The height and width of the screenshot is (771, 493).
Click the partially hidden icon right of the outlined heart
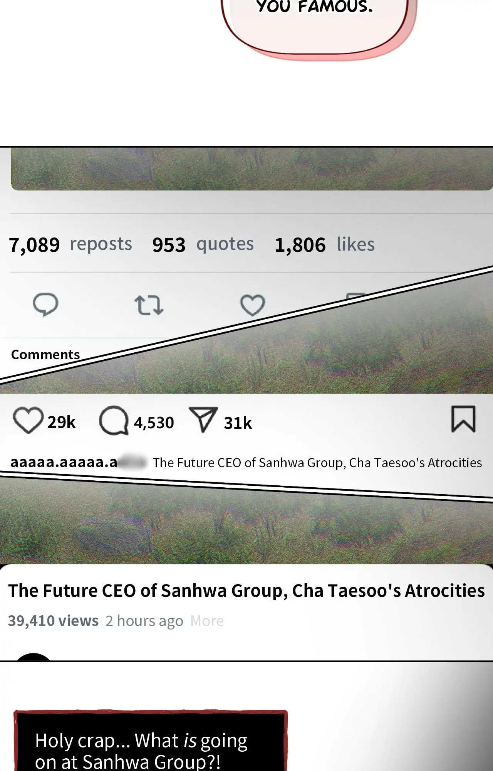point(355,296)
